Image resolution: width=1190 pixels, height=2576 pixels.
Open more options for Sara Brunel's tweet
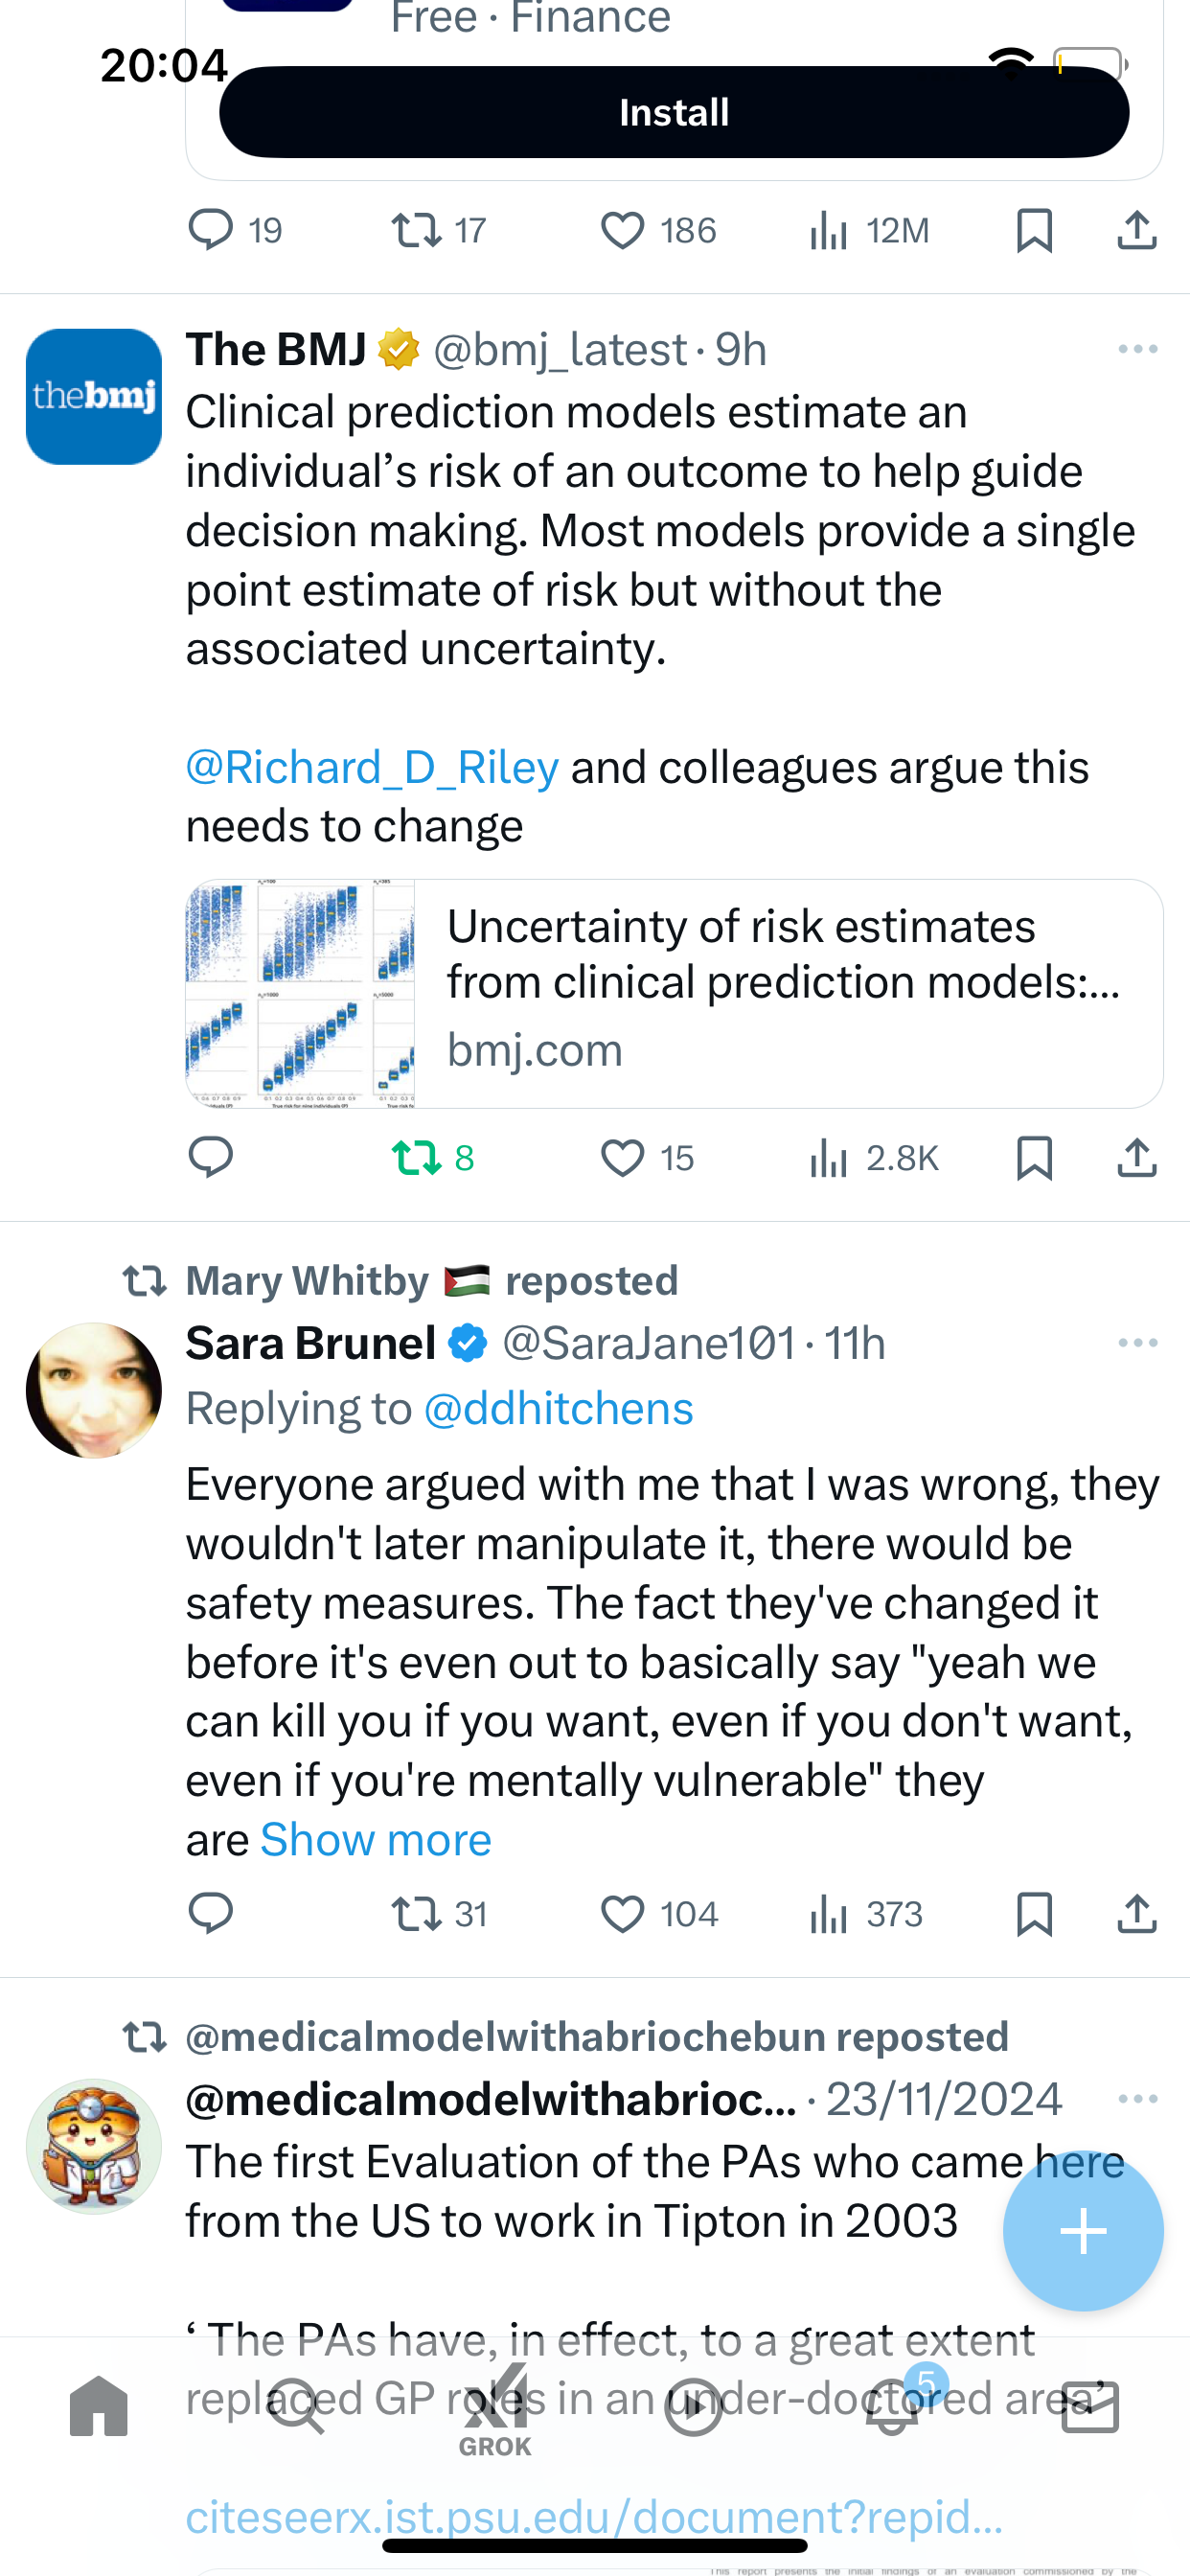(x=1138, y=1343)
